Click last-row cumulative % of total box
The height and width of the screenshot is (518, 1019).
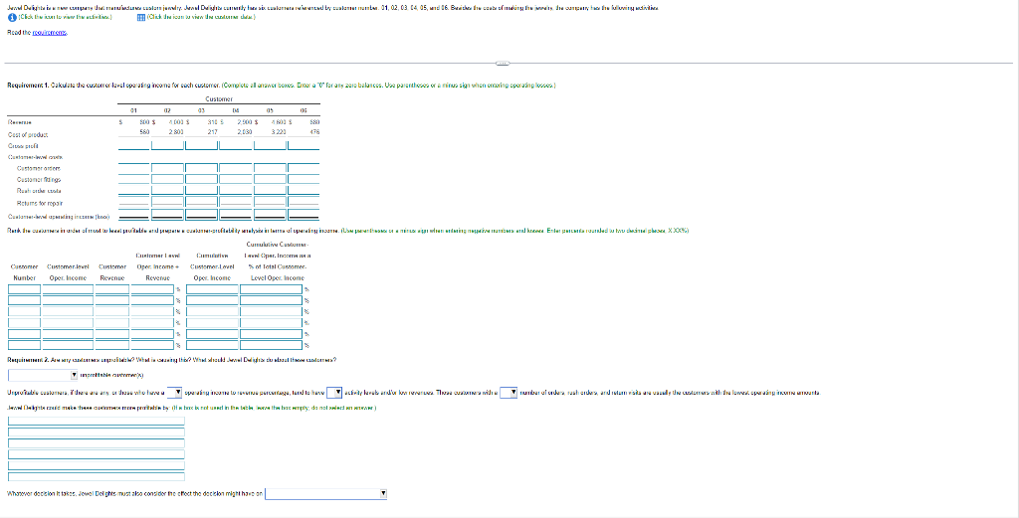[x=272, y=345]
